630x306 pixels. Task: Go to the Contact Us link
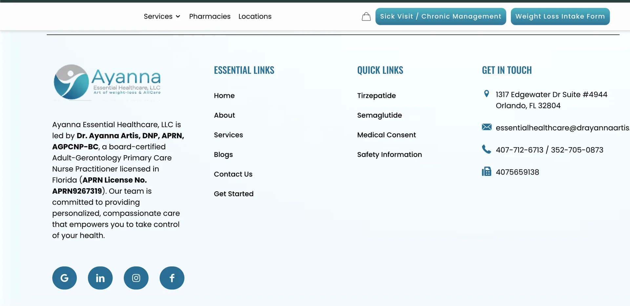pos(233,174)
